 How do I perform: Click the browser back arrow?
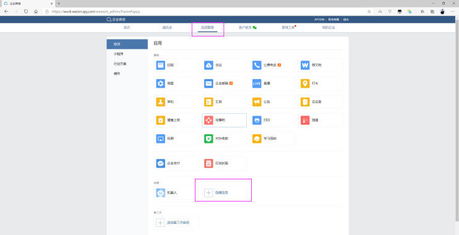coord(6,11)
